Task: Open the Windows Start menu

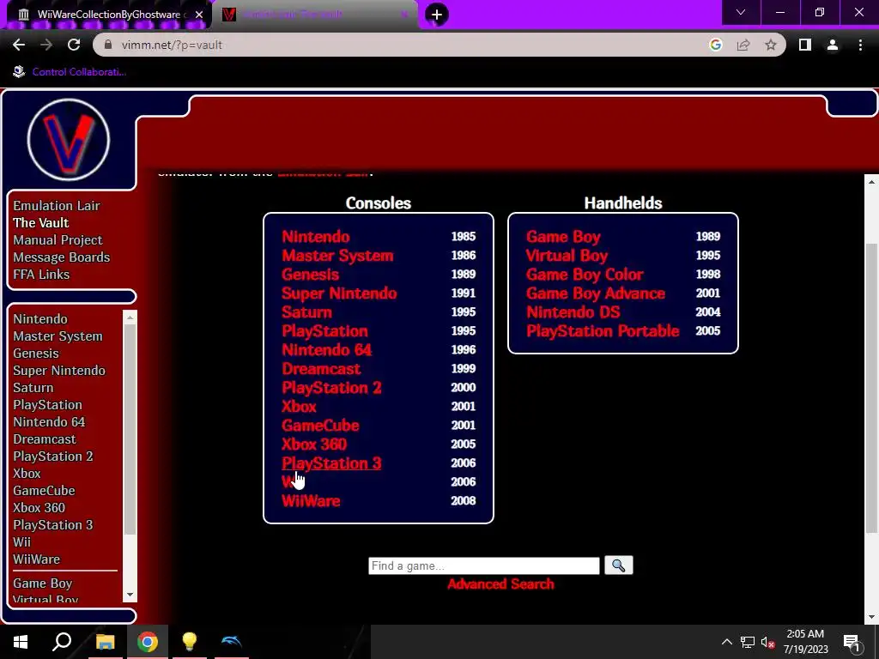Action: (21, 642)
